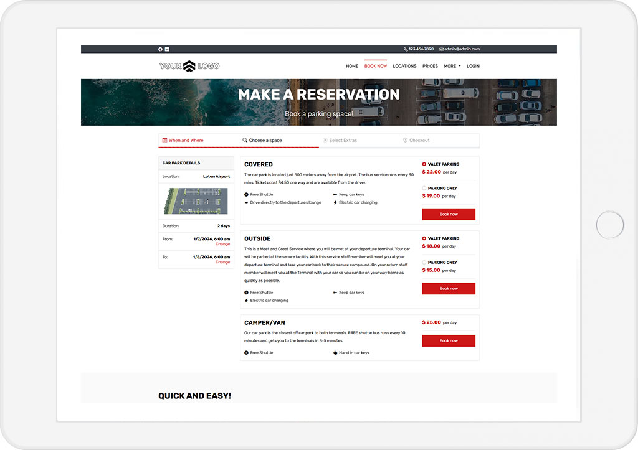
Task: Click the calendar icon in When and Where
Action: pyautogui.click(x=164, y=140)
